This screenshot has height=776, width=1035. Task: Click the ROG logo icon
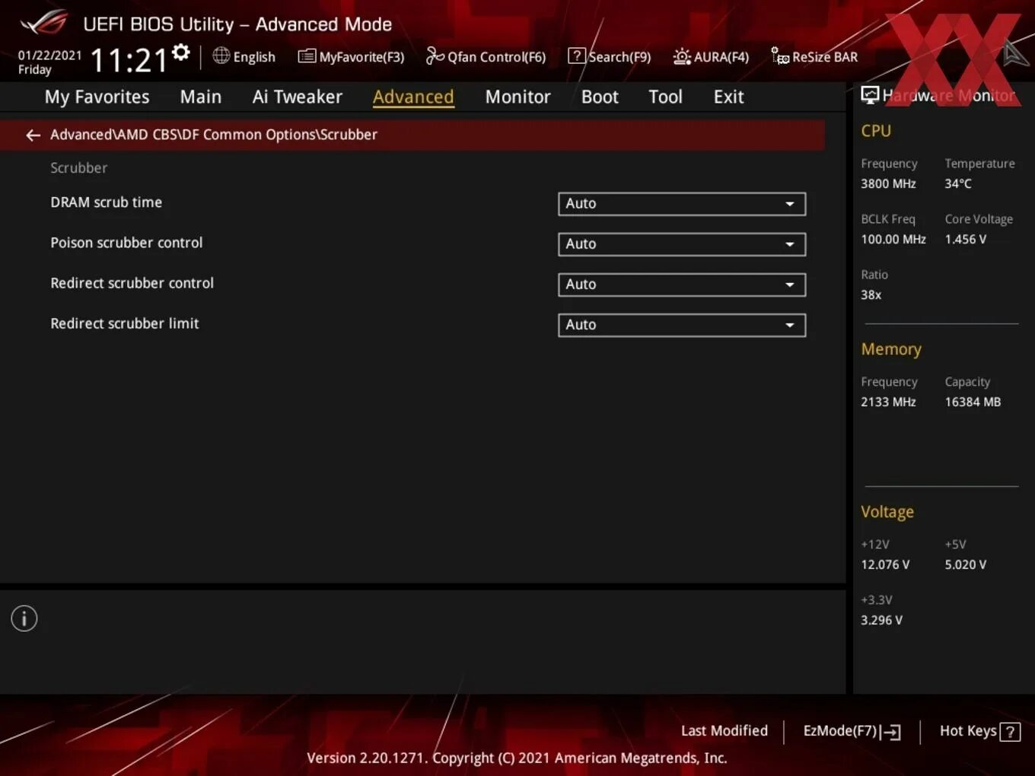(x=43, y=23)
